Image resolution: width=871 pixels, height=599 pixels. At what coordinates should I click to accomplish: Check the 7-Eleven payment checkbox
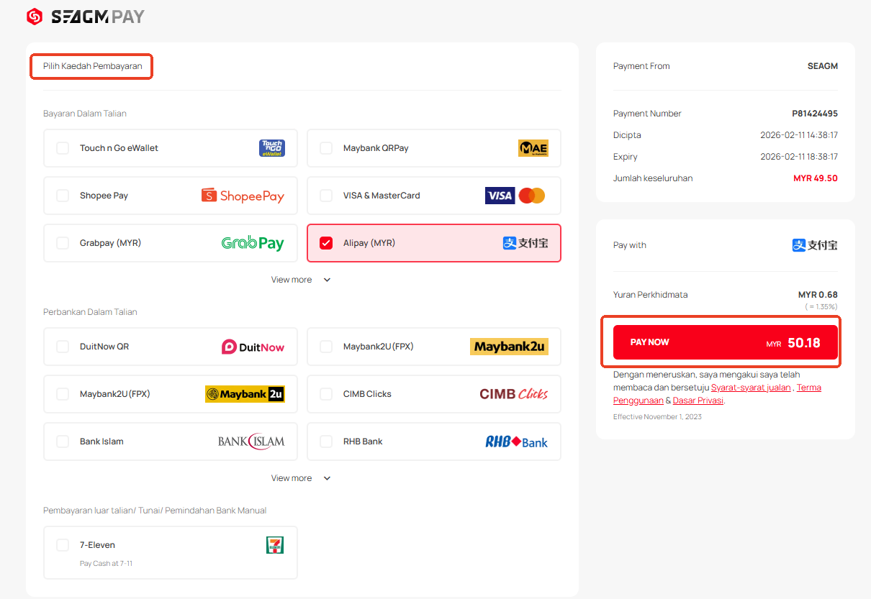tap(63, 545)
